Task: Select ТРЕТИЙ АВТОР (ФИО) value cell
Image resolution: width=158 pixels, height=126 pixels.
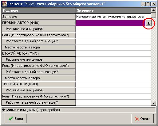Action: tap(113, 84)
